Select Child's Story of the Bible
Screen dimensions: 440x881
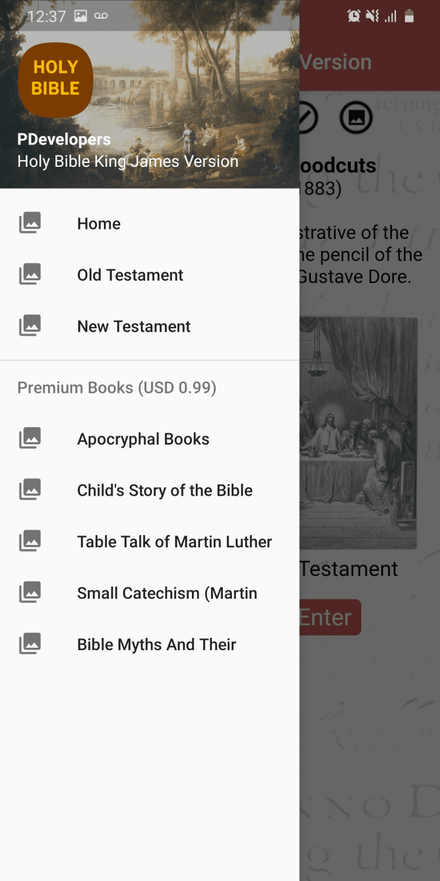point(165,490)
